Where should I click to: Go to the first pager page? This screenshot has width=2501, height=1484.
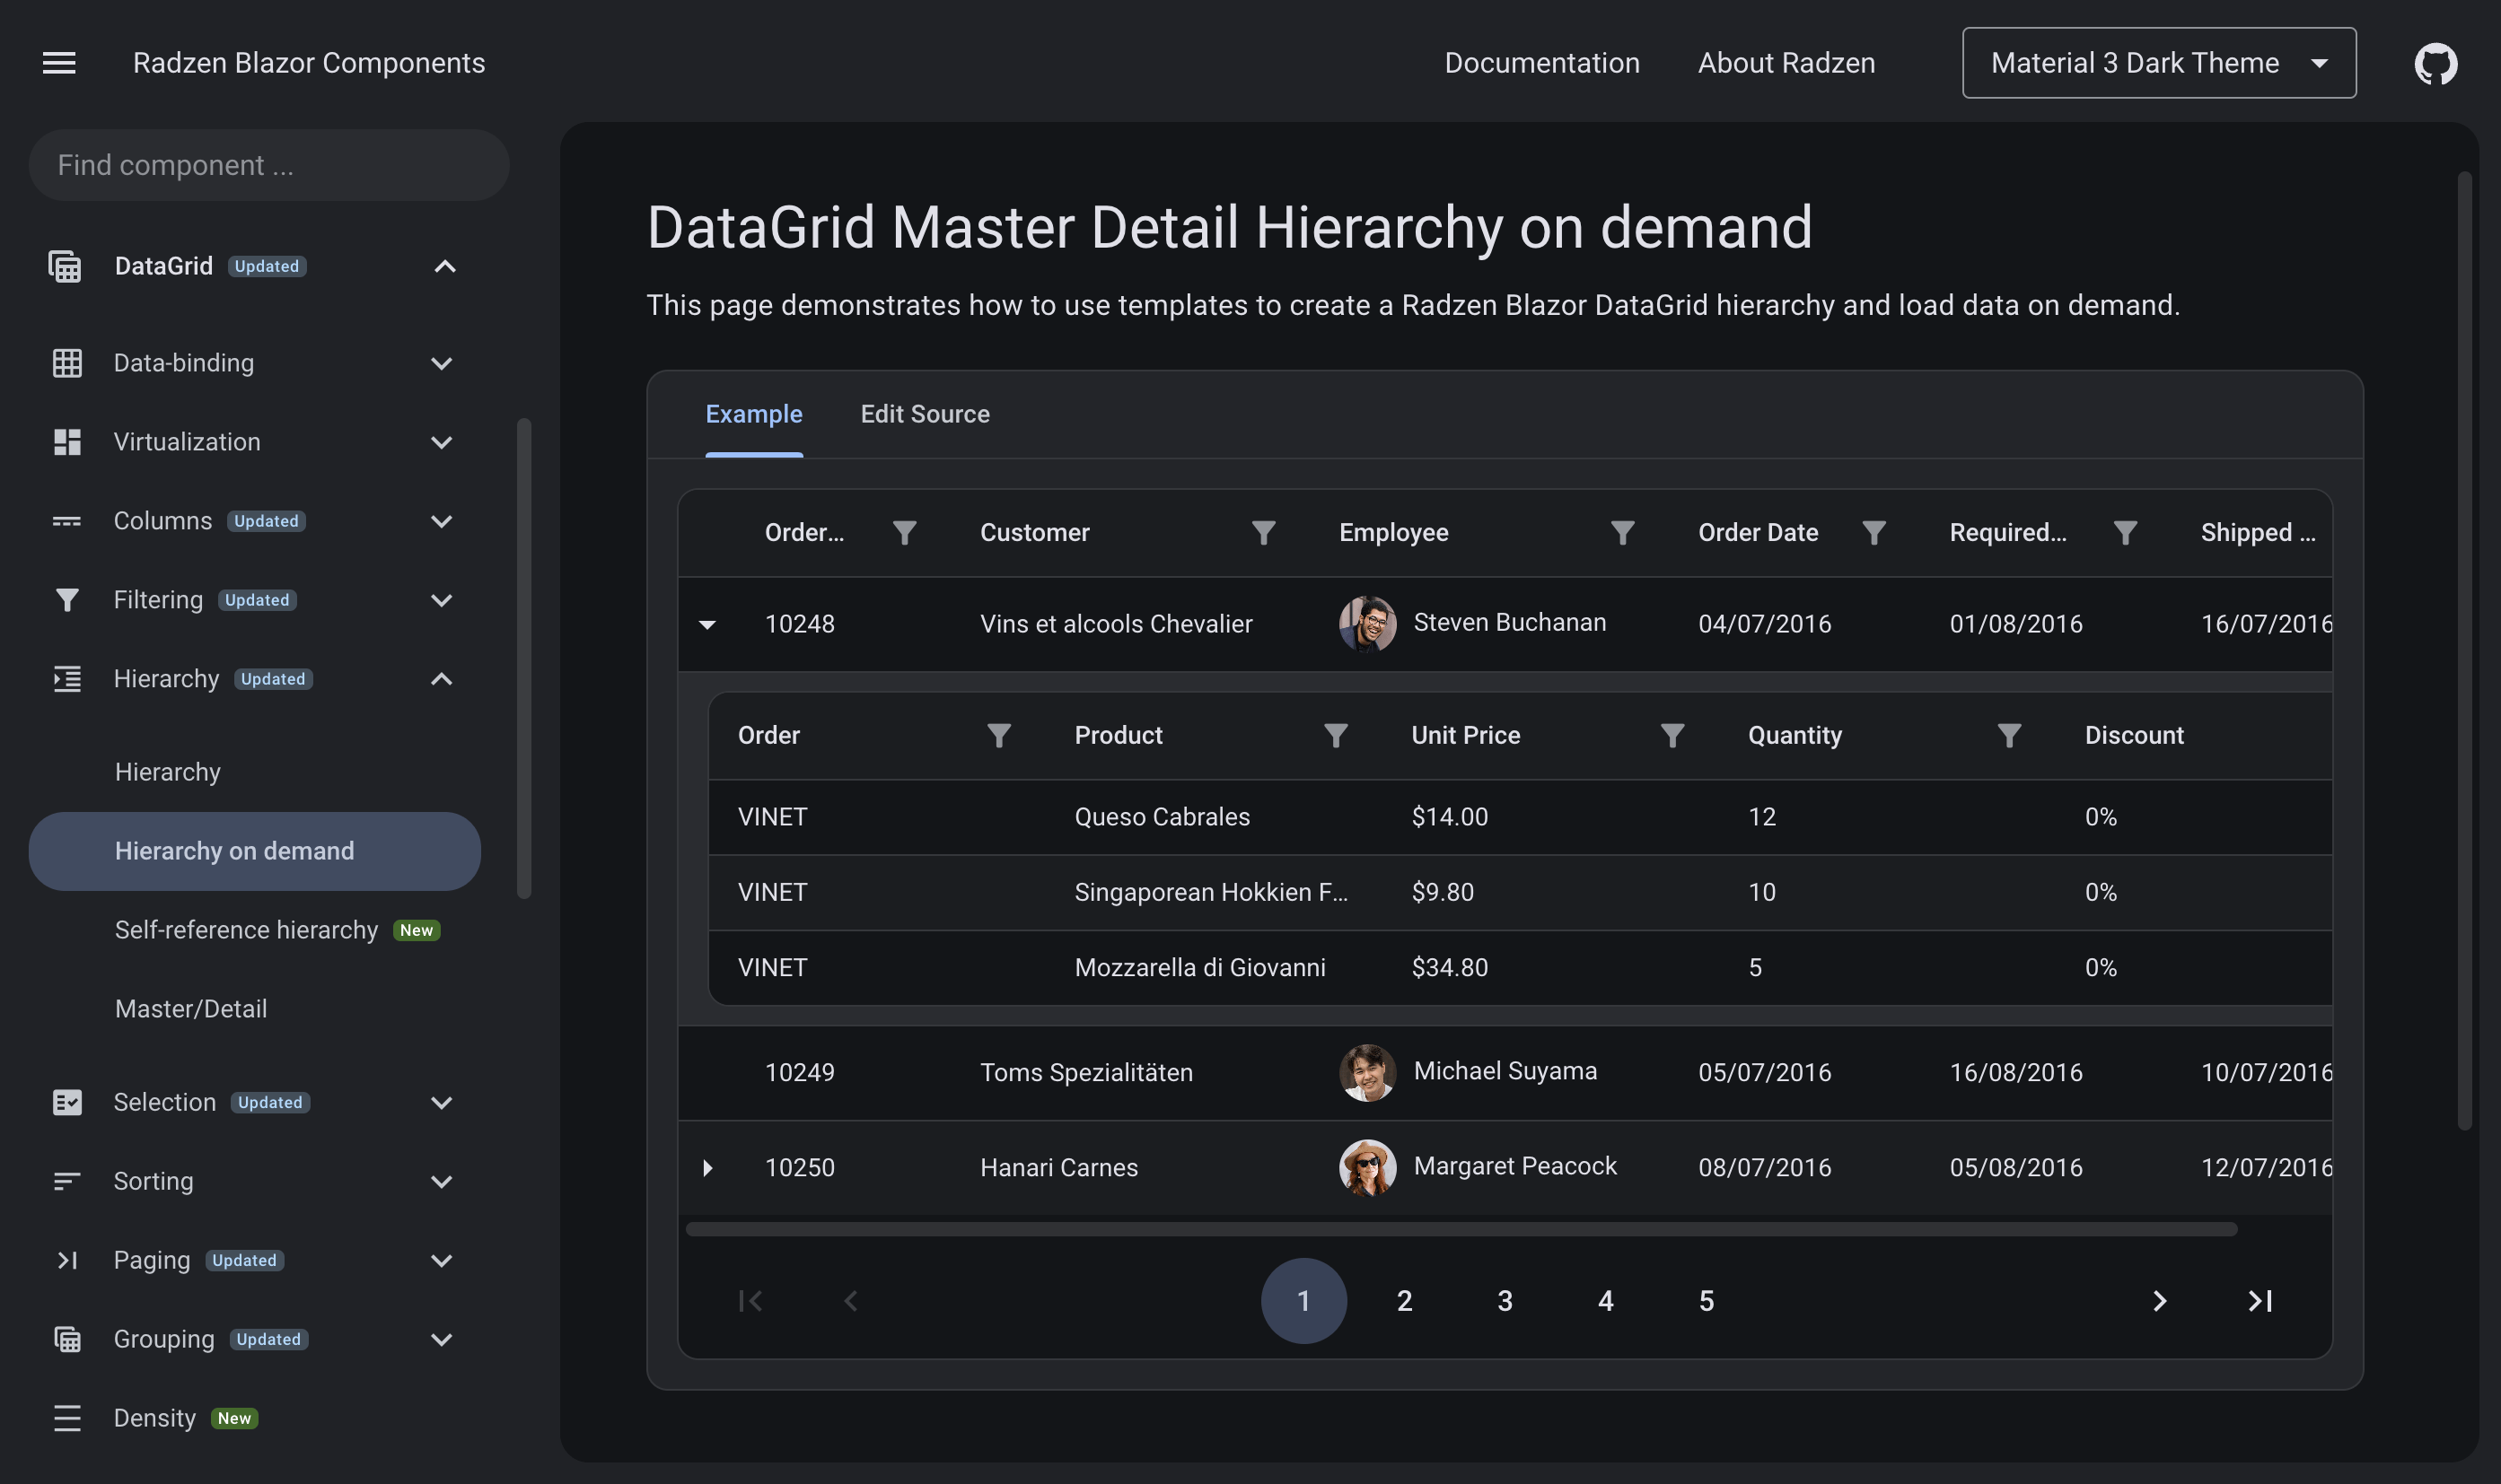750,1301
